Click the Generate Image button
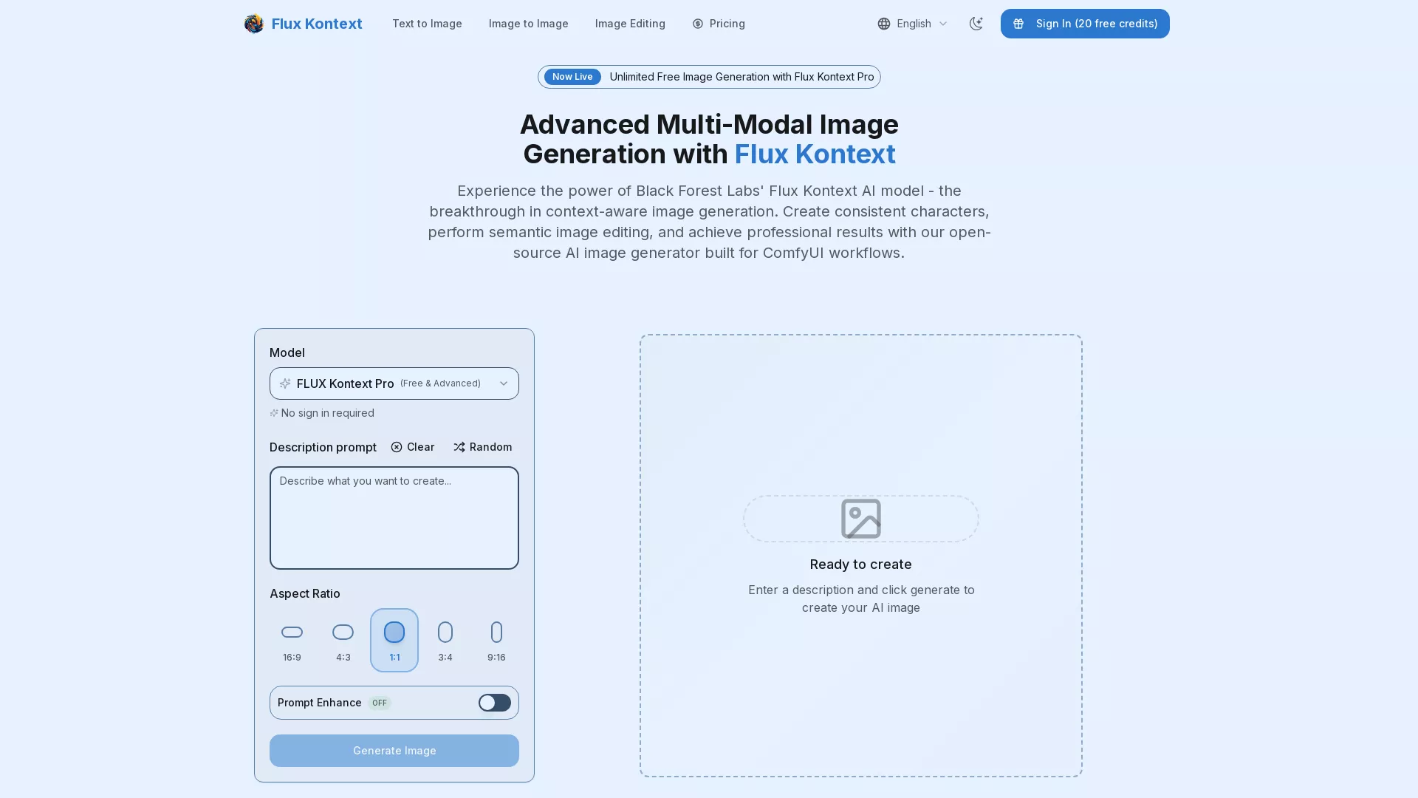 394,751
